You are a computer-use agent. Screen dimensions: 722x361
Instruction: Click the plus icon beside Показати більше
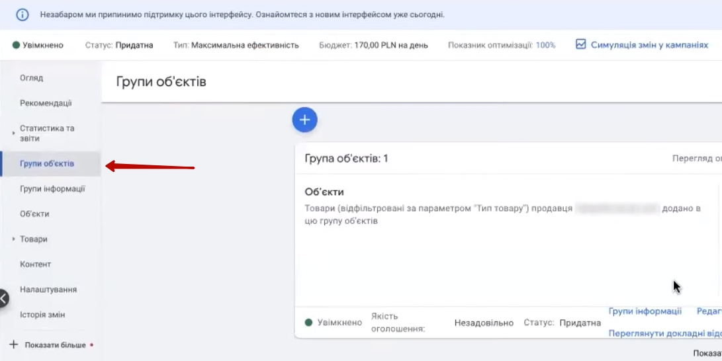pyautogui.click(x=13, y=344)
